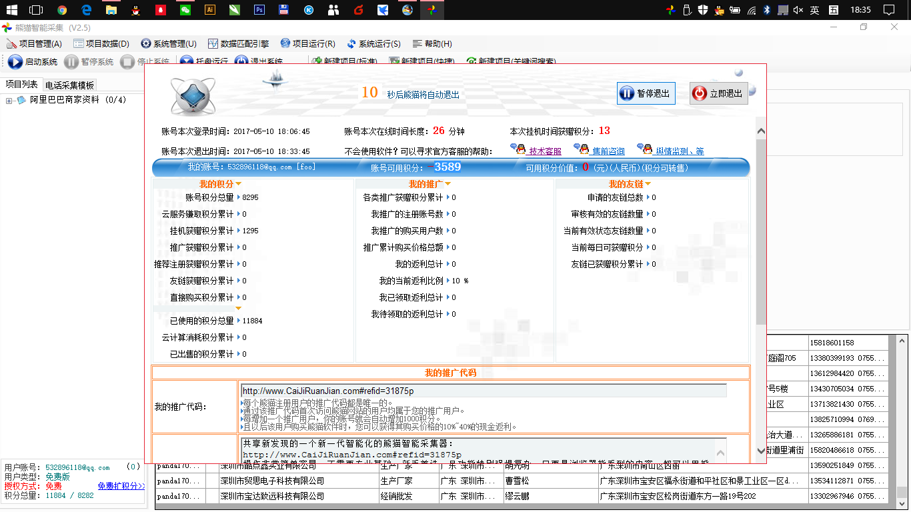Open the 技术客服 support link
Screen dimensions: 911x512
545,151
